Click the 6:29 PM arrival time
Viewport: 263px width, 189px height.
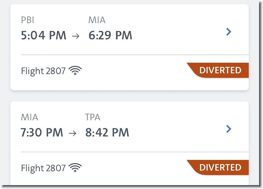(x=110, y=36)
